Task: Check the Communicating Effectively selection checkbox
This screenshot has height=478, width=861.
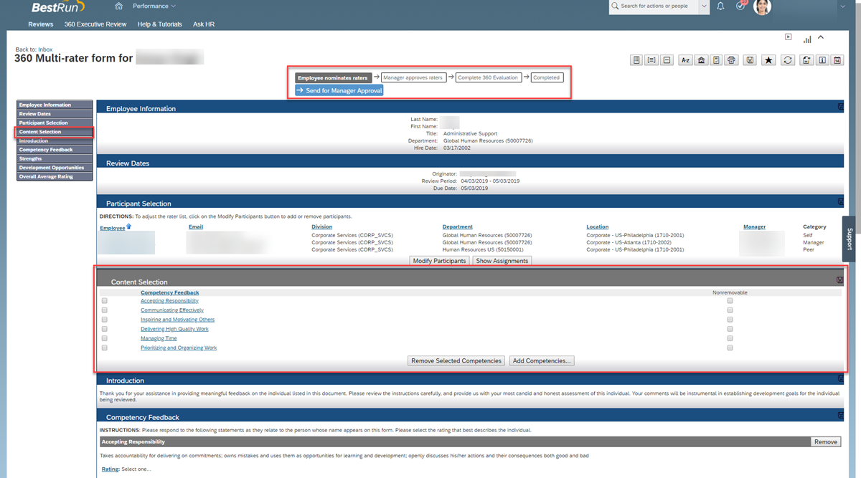Action: click(x=105, y=310)
